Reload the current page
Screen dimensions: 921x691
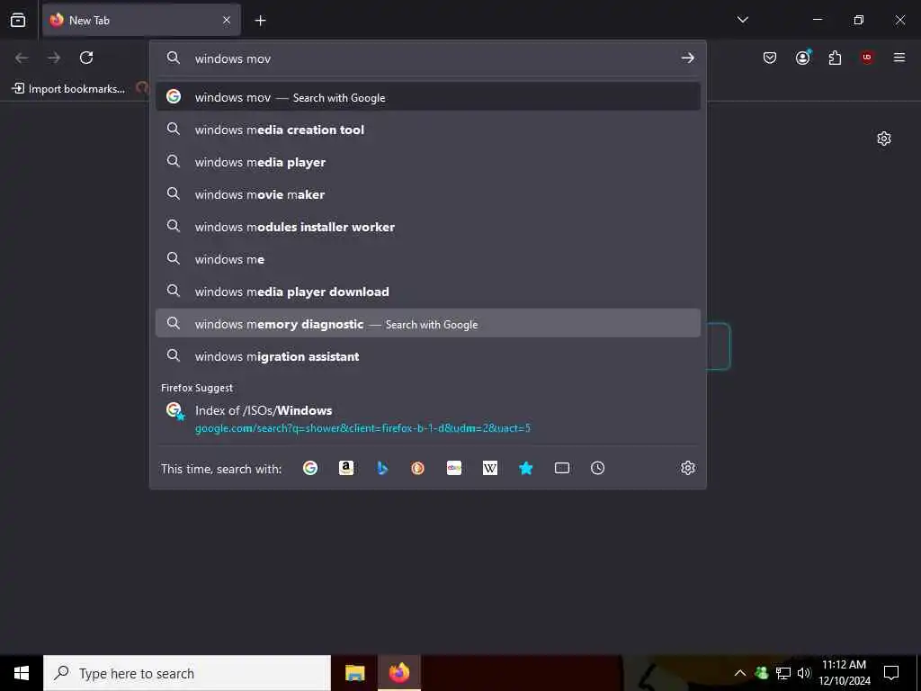[x=86, y=58]
